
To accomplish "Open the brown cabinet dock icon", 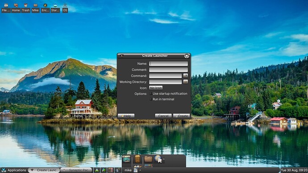I will (x=137, y=159).
